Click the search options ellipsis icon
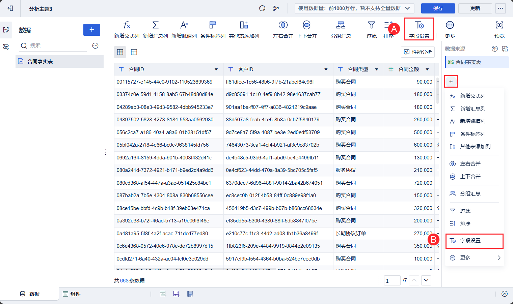 click(95, 45)
